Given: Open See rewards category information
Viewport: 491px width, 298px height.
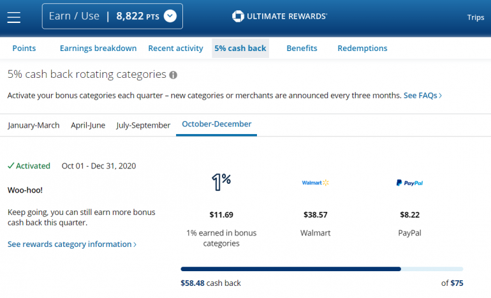Looking at the screenshot, I should (71, 244).
